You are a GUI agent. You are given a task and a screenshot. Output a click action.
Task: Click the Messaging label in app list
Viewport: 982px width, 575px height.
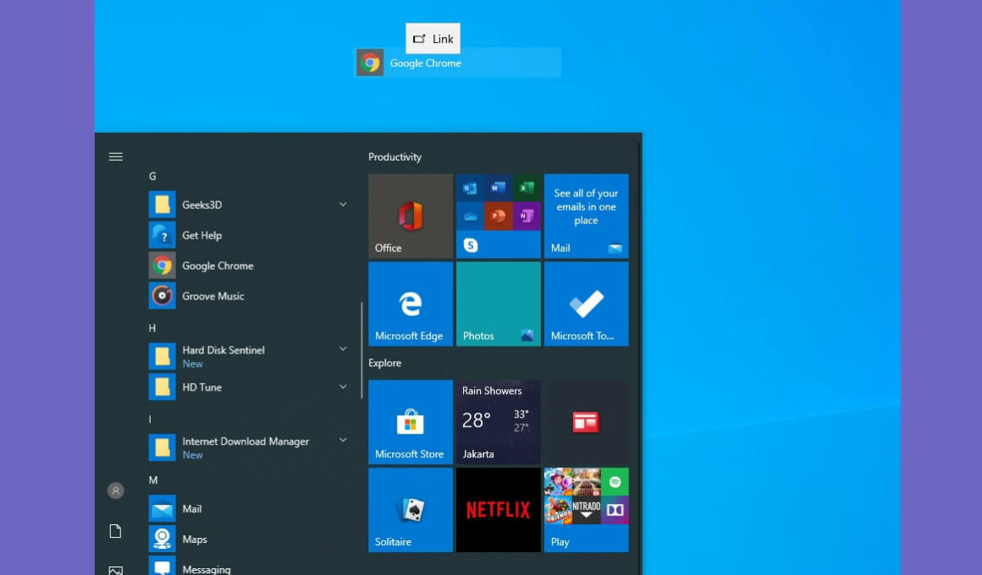pyautogui.click(x=207, y=569)
